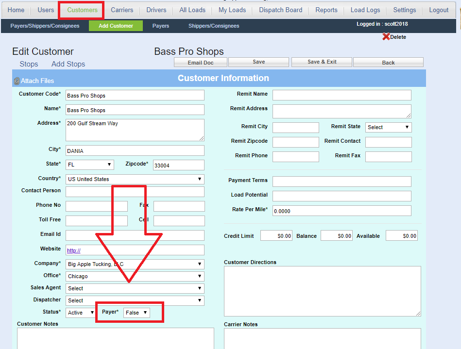This screenshot has width=461, height=349.
Task: Expand the Remit State select box
Action: [x=388, y=127]
